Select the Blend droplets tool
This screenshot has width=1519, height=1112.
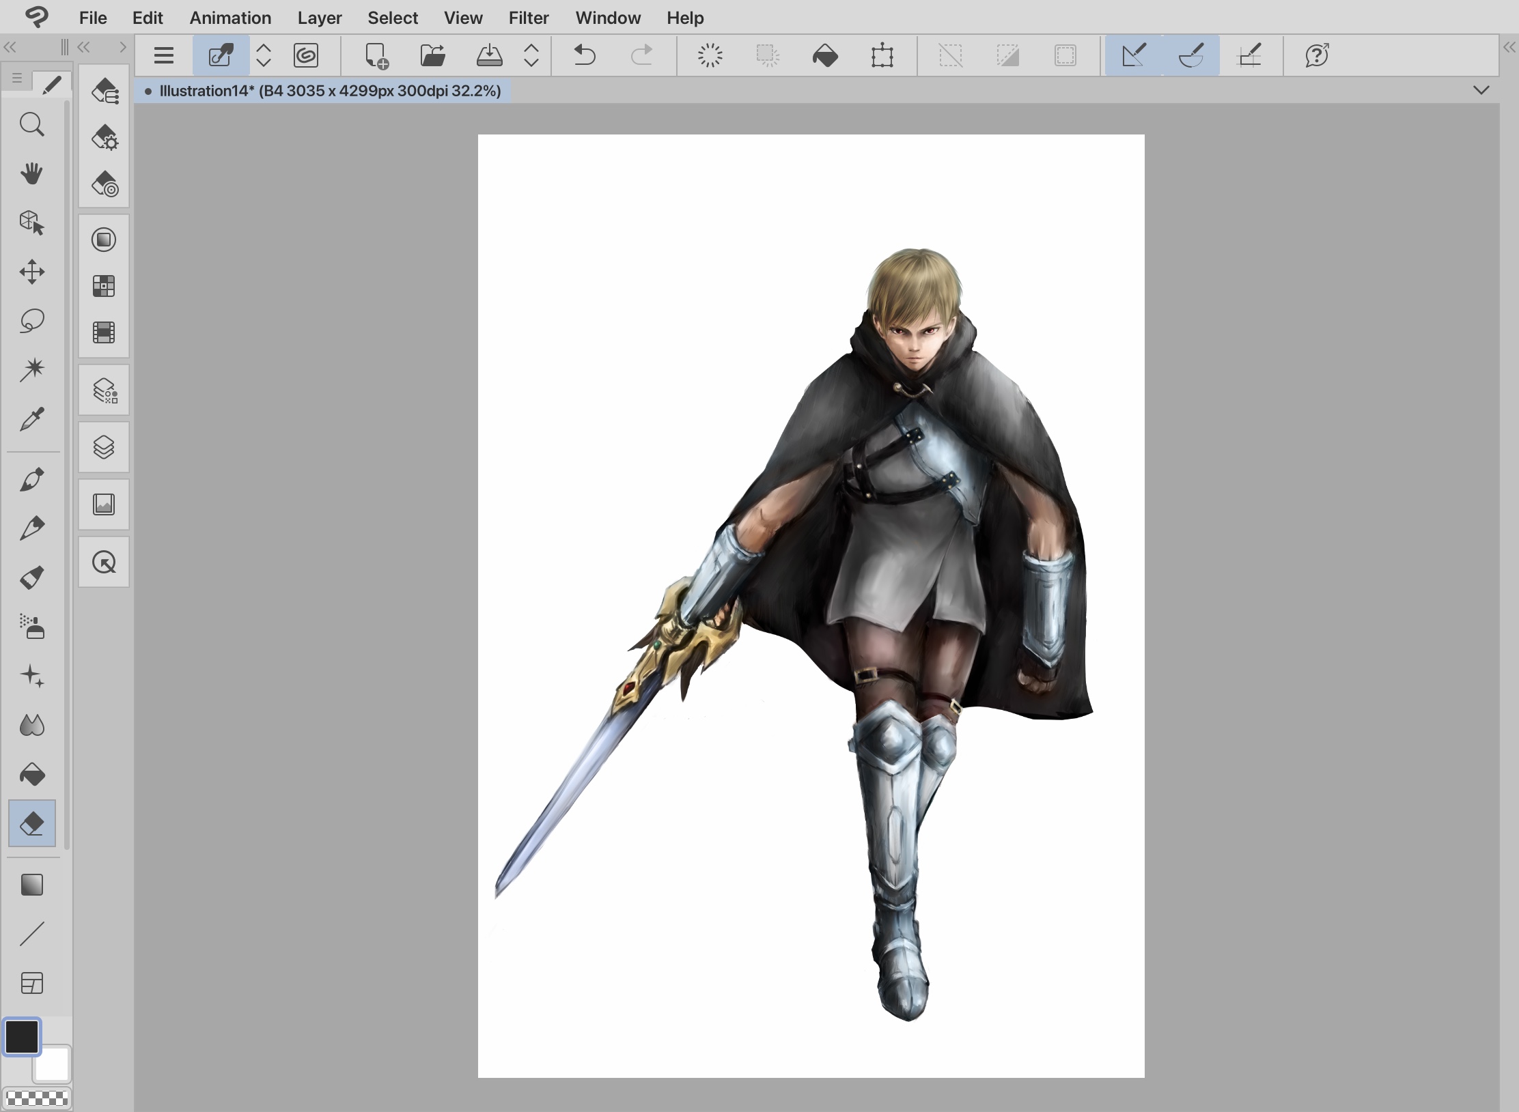32,725
